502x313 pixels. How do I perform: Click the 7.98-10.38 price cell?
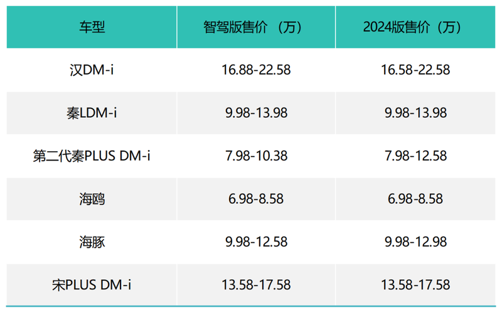[256, 156]
